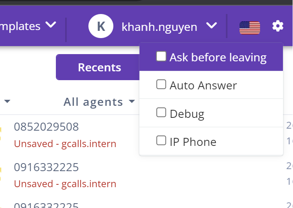Select the first 0916332225 call entry
Image resolution: width=293 pixels, height=208 pixels.
point(46,167)
